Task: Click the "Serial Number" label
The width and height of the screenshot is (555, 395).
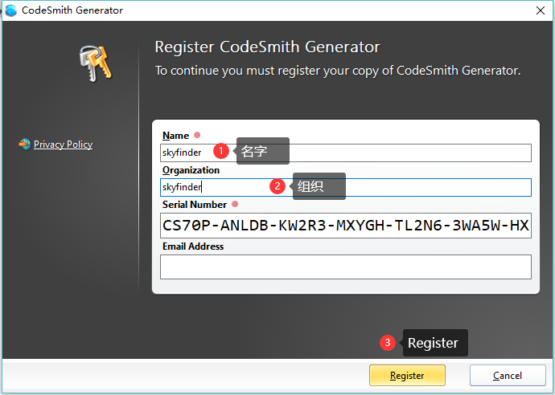Action: (x=195, y=205)
